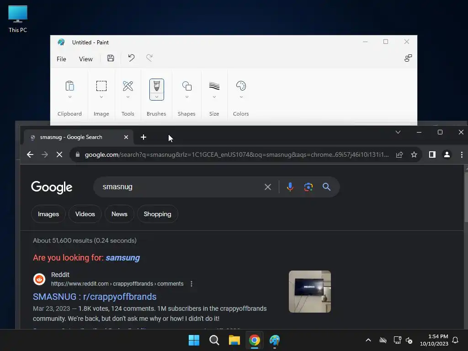Search by image with Google Lens

coord(308,187)
